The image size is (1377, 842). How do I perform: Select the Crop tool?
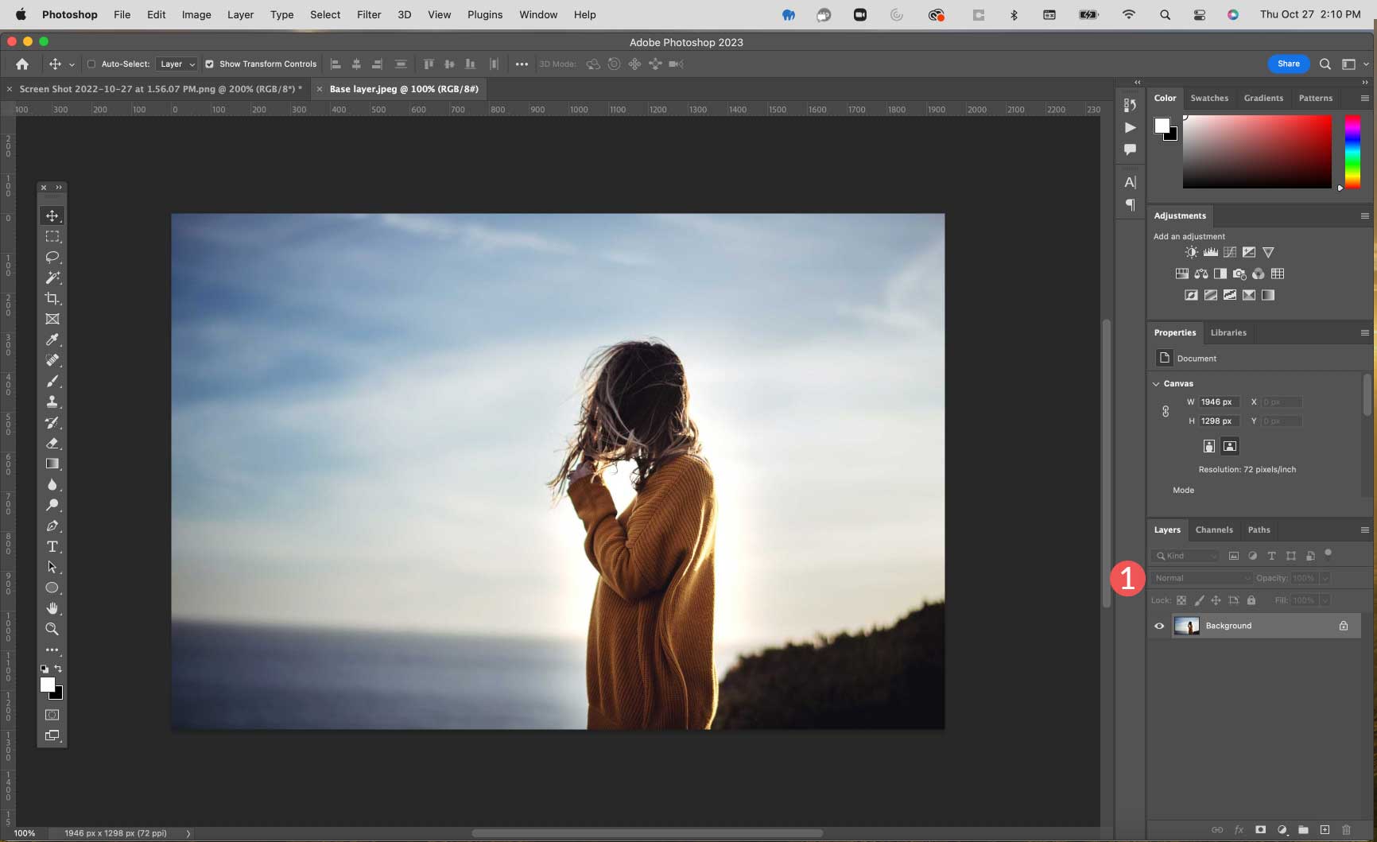coord(52,299)
